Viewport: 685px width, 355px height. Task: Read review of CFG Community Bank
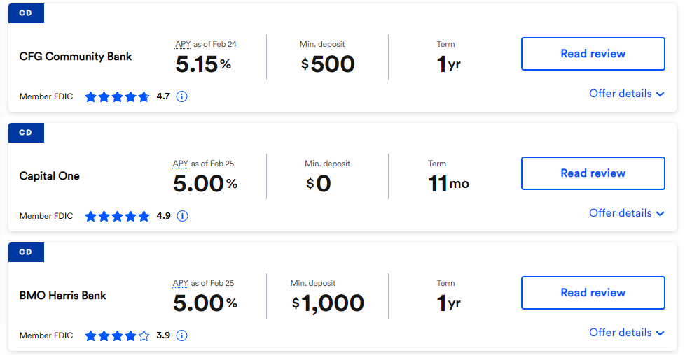click(x=593, y=54)
